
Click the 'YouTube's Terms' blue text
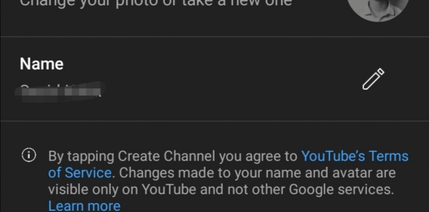point(354,156)
